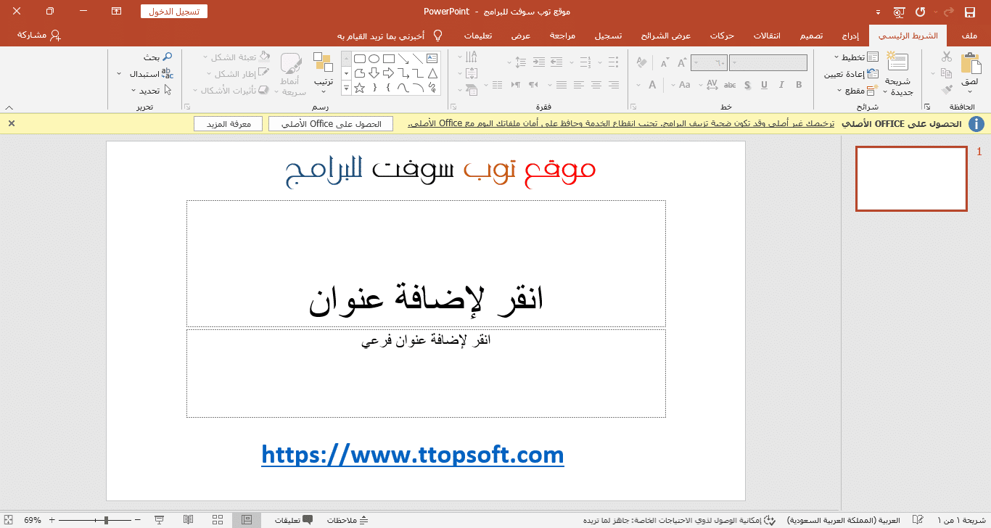
Task: Select the Right Arrow shape
Action: 388,73
